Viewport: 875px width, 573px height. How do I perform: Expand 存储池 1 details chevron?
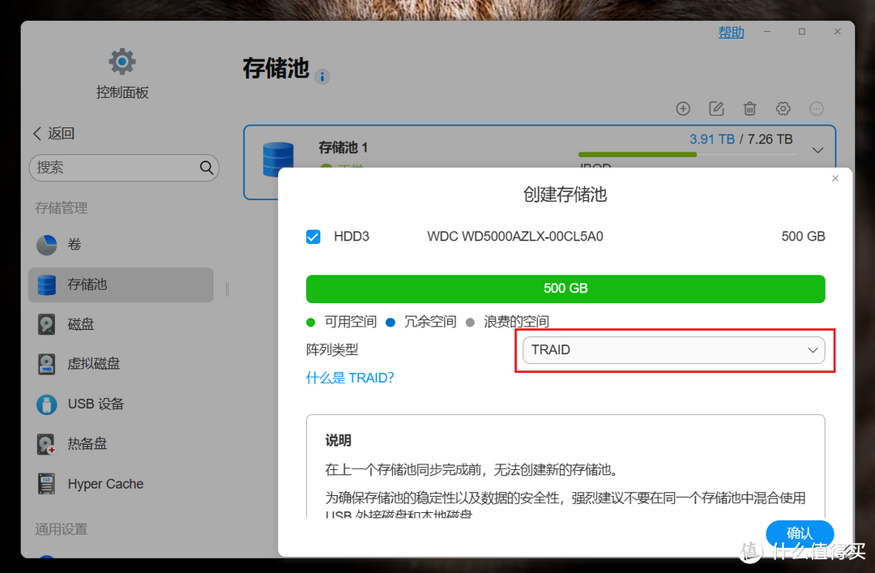(x=817, y=149)
